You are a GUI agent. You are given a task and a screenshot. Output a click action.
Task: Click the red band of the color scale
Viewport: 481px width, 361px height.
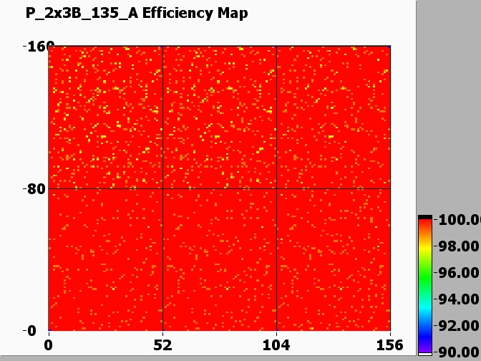[x=425, y=228]
